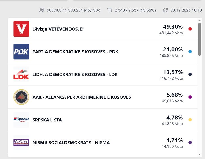The image size is (205, 159).
Task: Click the vertical scrollbar thumb
Action: pyautogui.click(x=199, y=39)
